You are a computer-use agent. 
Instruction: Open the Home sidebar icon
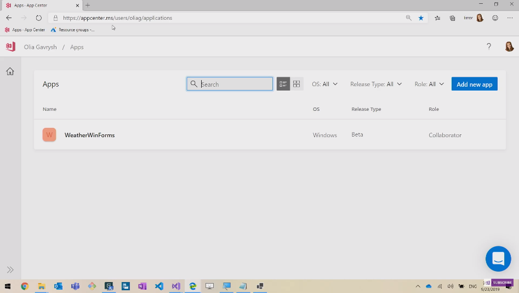tap(10, 71)
